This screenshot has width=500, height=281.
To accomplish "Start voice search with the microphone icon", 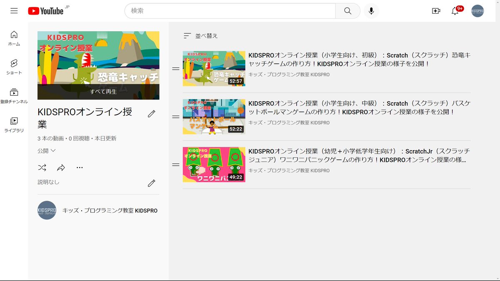I will pos(371,11).
